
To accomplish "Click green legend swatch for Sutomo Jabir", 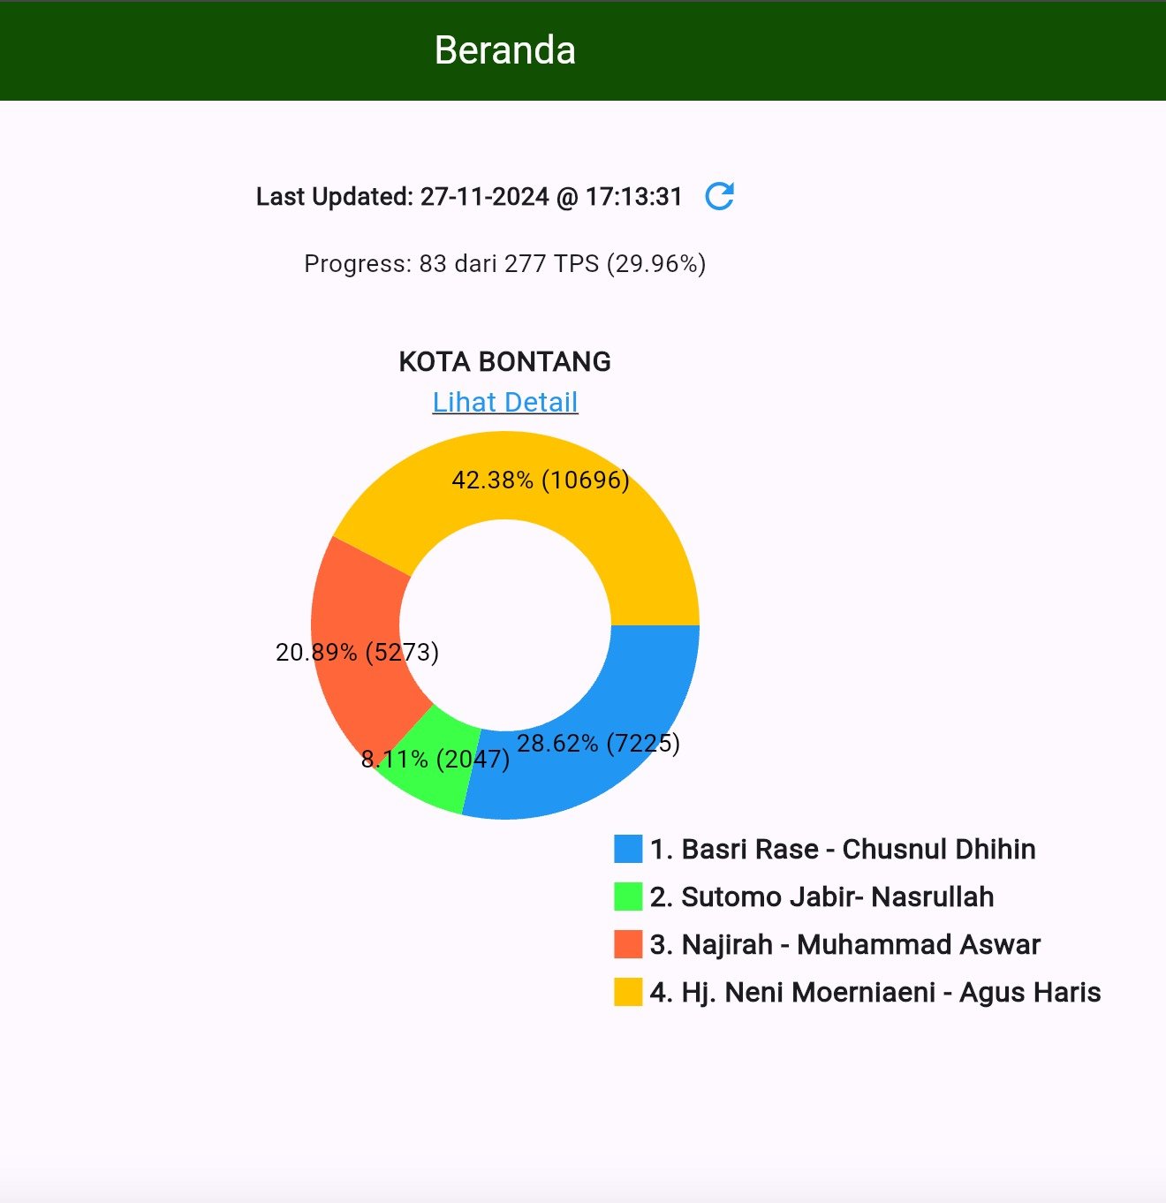I will [x=628, y=897].
